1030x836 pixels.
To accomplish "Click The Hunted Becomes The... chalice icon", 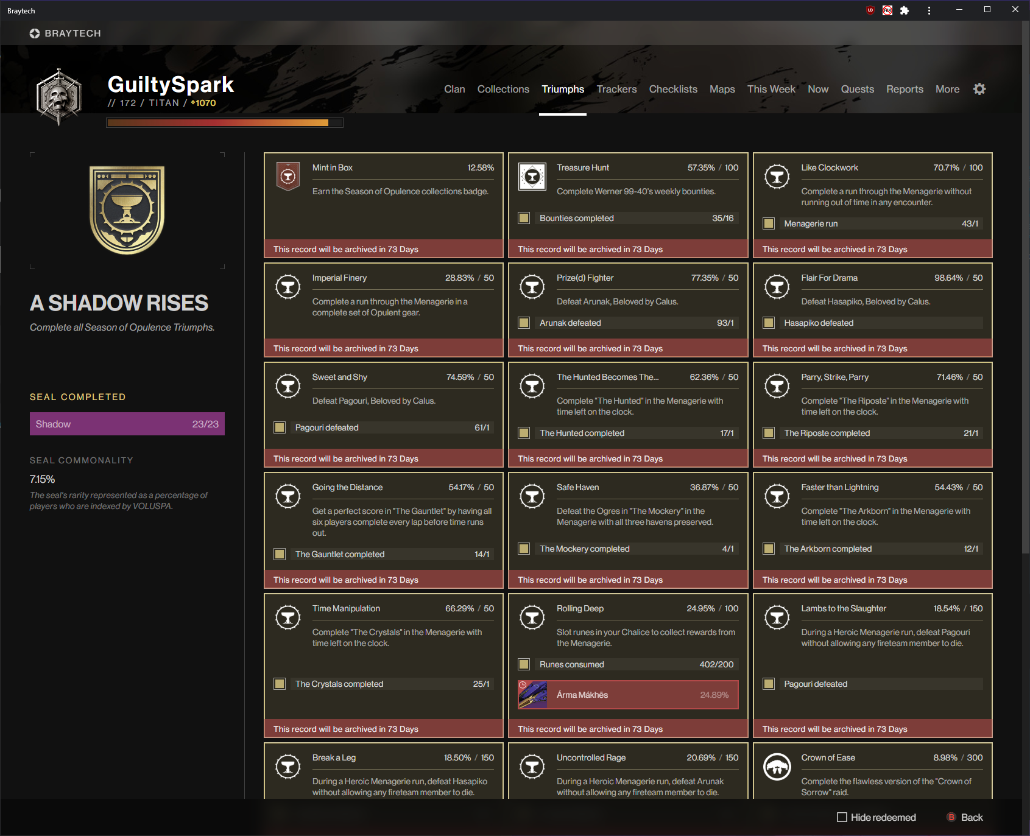I will coord(532,386).
